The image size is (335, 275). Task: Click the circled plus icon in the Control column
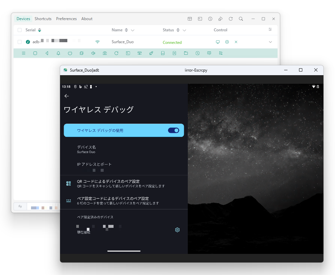click(x=227, y=42)
